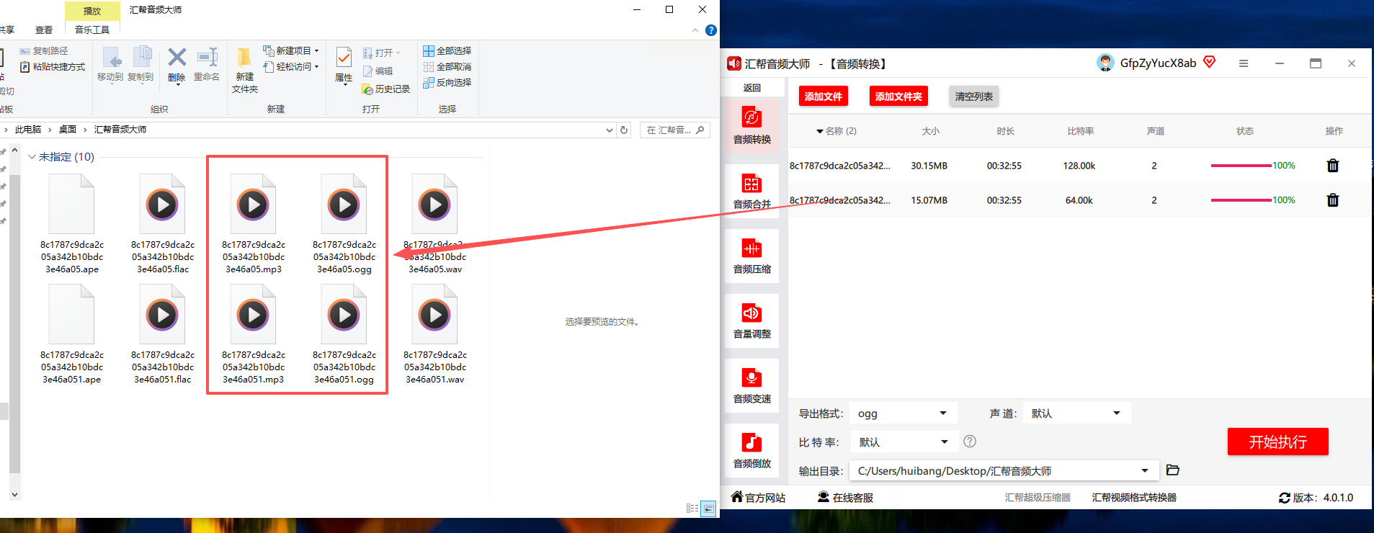Click 全部选择 select all in Explorer

click(x=447, y=51)
